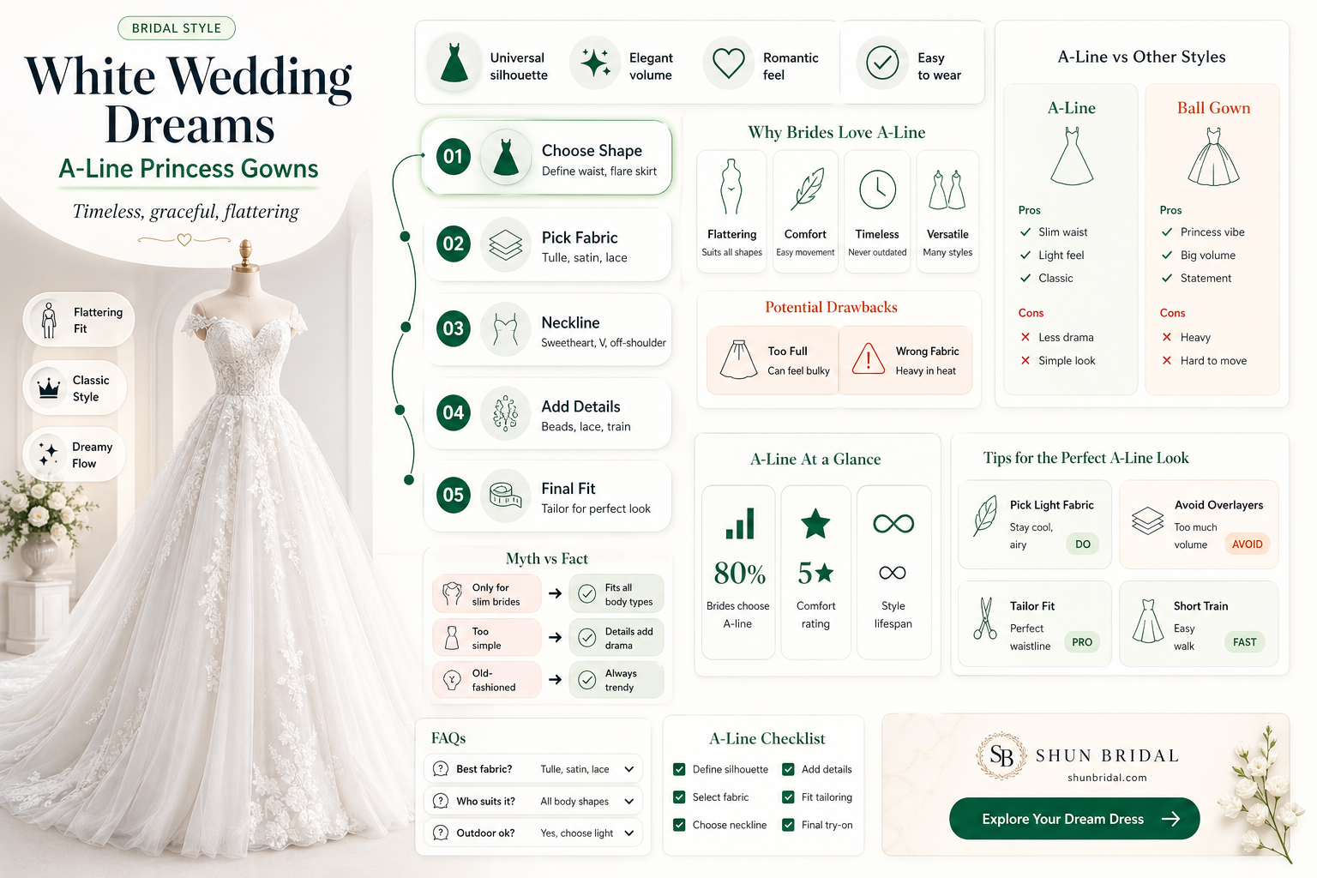Select step 04 Add Details
The width and height of the screenshot is (1317, 878).
(547, 413)
